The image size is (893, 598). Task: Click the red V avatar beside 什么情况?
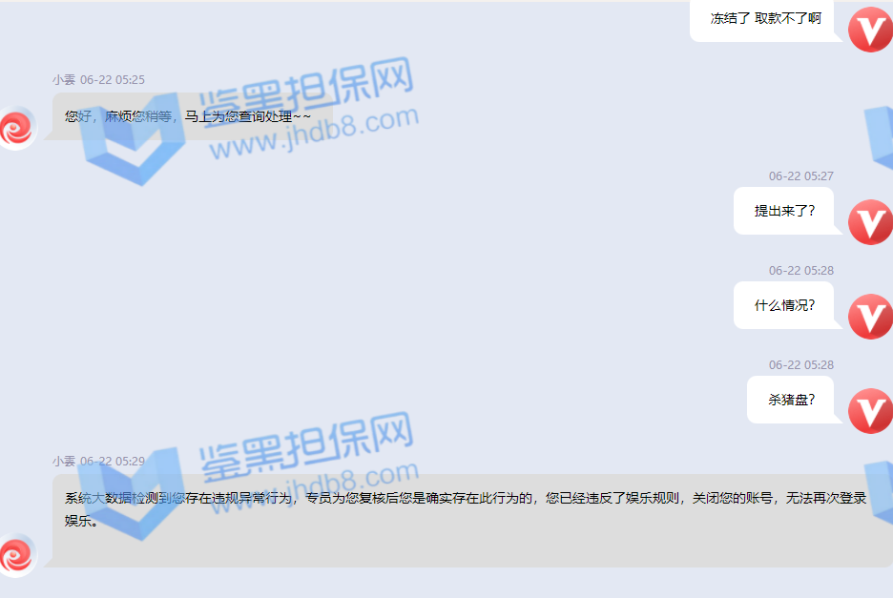coord(869,316)
